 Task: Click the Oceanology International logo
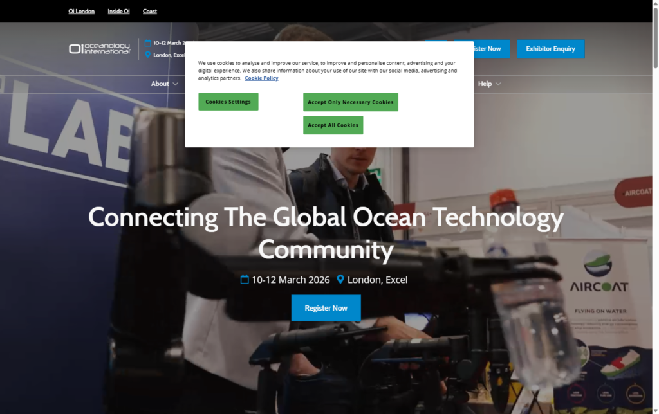[x=100, y=49]
